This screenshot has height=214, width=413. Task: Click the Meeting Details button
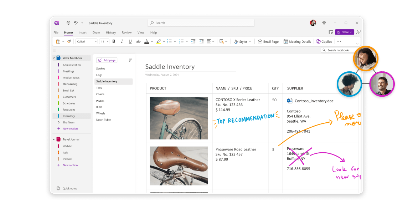tap(298, 41)
